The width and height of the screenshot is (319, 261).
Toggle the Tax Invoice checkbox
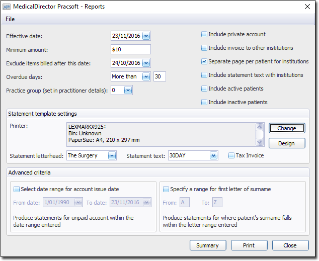(x=231, y=156)
